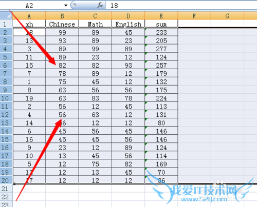257x207 pixels.
Task: Select sum cell with value 131
Action: coord(161,114)
